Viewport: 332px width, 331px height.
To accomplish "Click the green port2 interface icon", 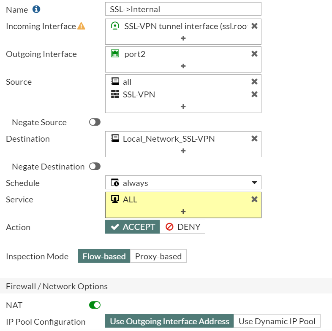I will pyautogui.click(x=115, y=54).
